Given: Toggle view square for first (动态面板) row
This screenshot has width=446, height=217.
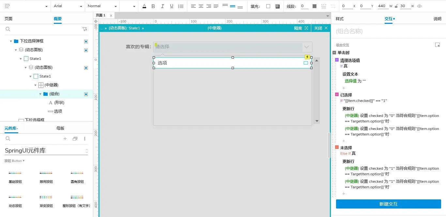Looking at the screenshot, I should pos(86,50).
